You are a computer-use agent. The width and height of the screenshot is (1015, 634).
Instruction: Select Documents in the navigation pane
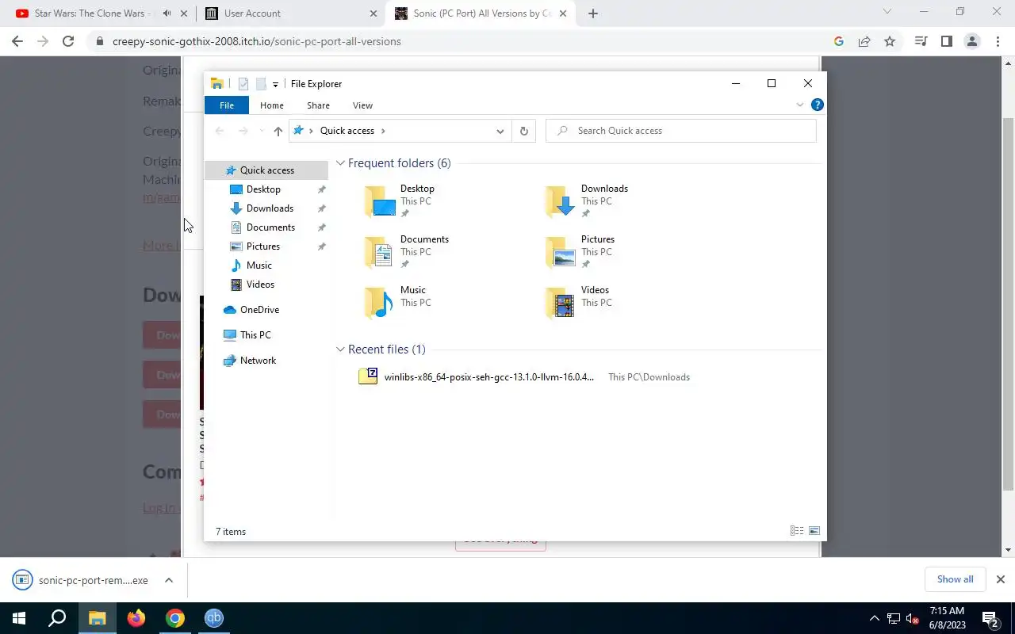270,227
